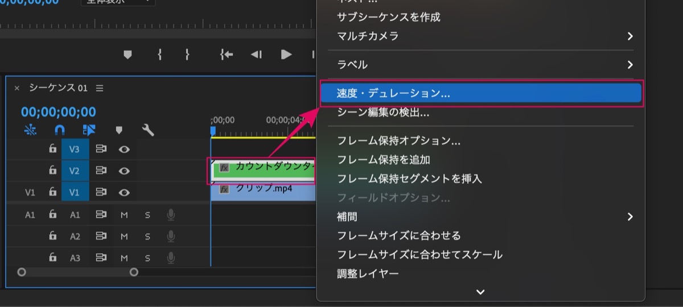The width and height of the screenshot is (683, 307).
Task: Toggle the V2 track lock
Action: click(x=52, y=171)
